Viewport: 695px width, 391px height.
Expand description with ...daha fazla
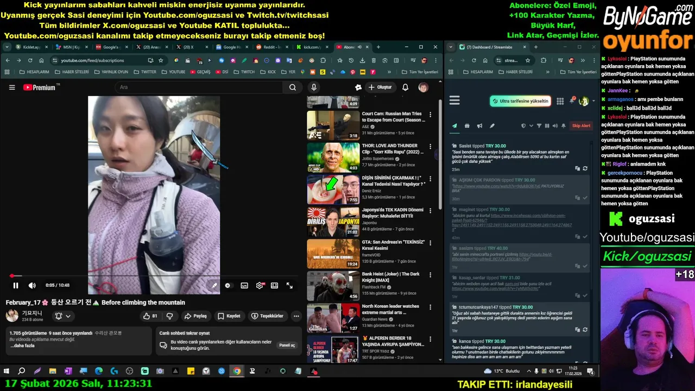(x=22, y=345)
